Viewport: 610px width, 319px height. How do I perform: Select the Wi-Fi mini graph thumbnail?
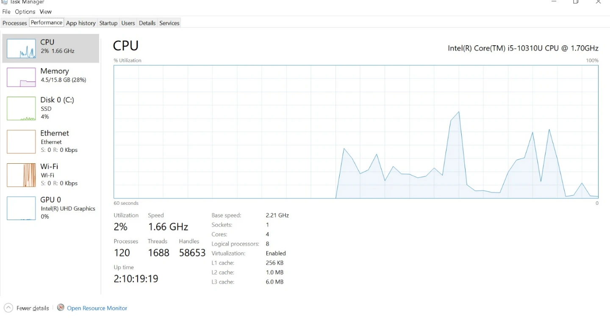click(21, 175)
